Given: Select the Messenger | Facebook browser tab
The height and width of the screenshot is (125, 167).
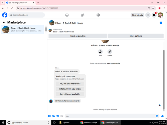Looking at the screenshot, I should [20, 3].
